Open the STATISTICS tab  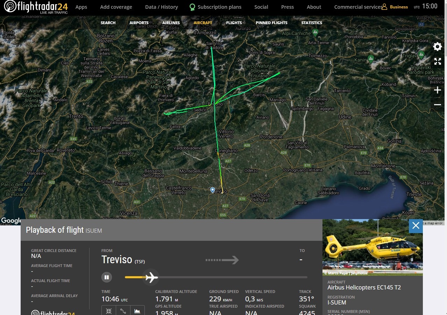pos(312,23)
